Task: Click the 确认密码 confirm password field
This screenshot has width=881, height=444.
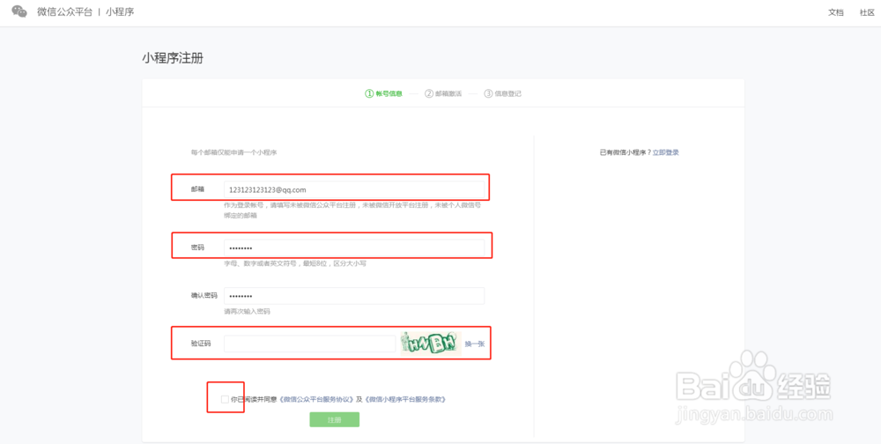Action: [x=354, y=296]
